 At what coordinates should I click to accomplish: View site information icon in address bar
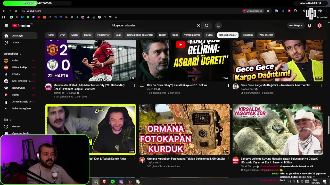(x=23, y=11)
